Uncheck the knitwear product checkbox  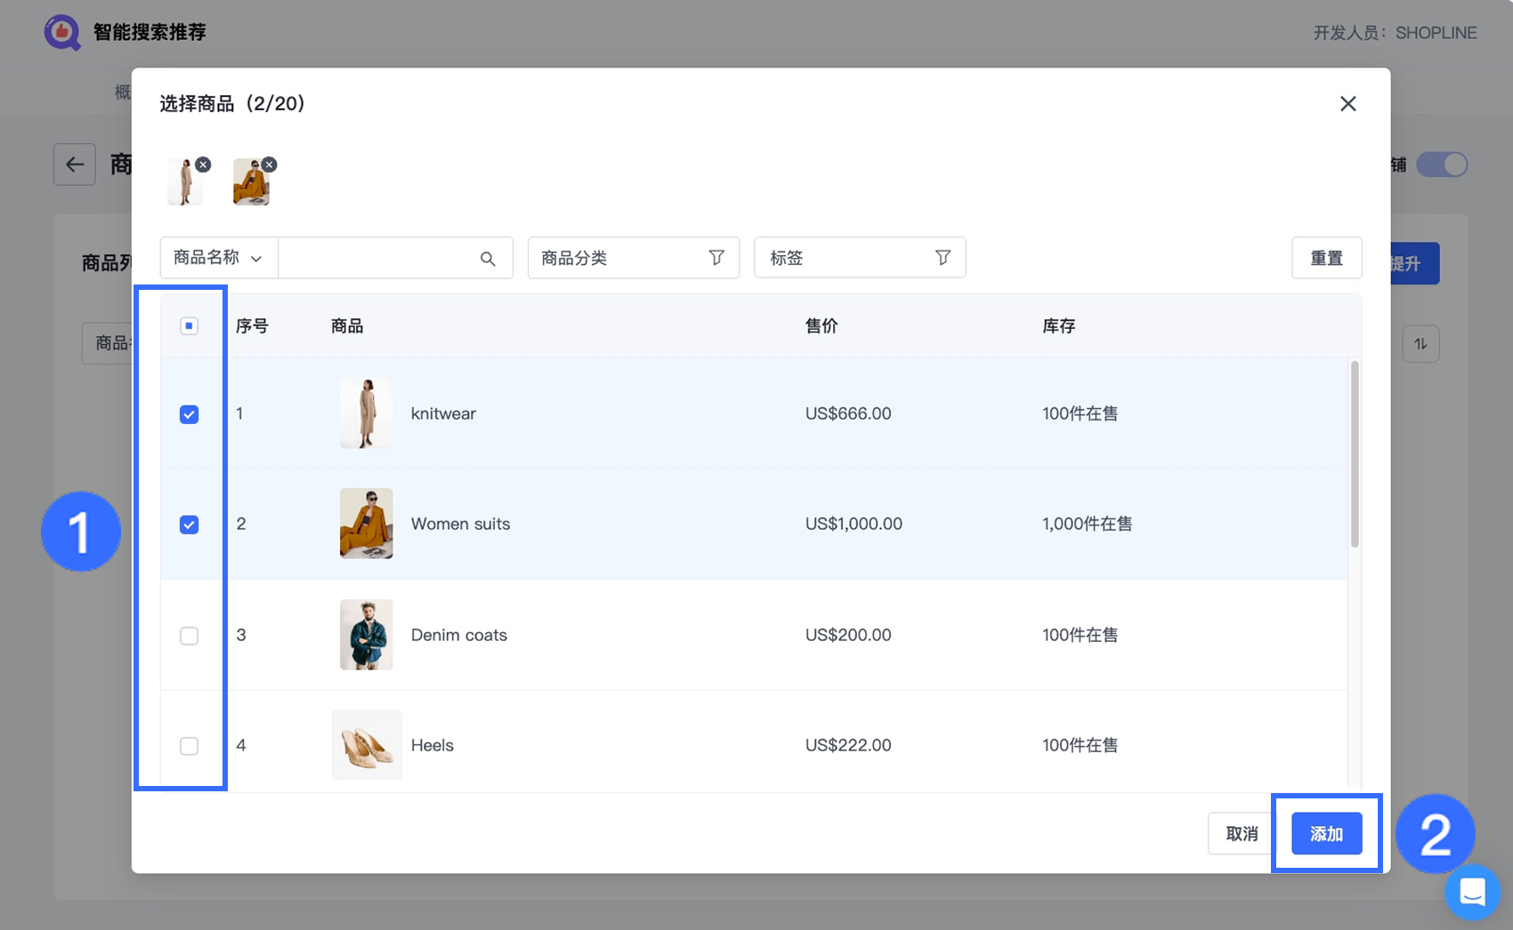click(189, 414)
